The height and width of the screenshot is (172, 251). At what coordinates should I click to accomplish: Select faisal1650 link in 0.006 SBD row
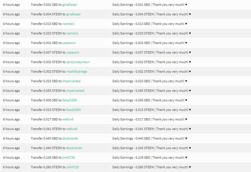pyautogui.click(x=70, y=100)
